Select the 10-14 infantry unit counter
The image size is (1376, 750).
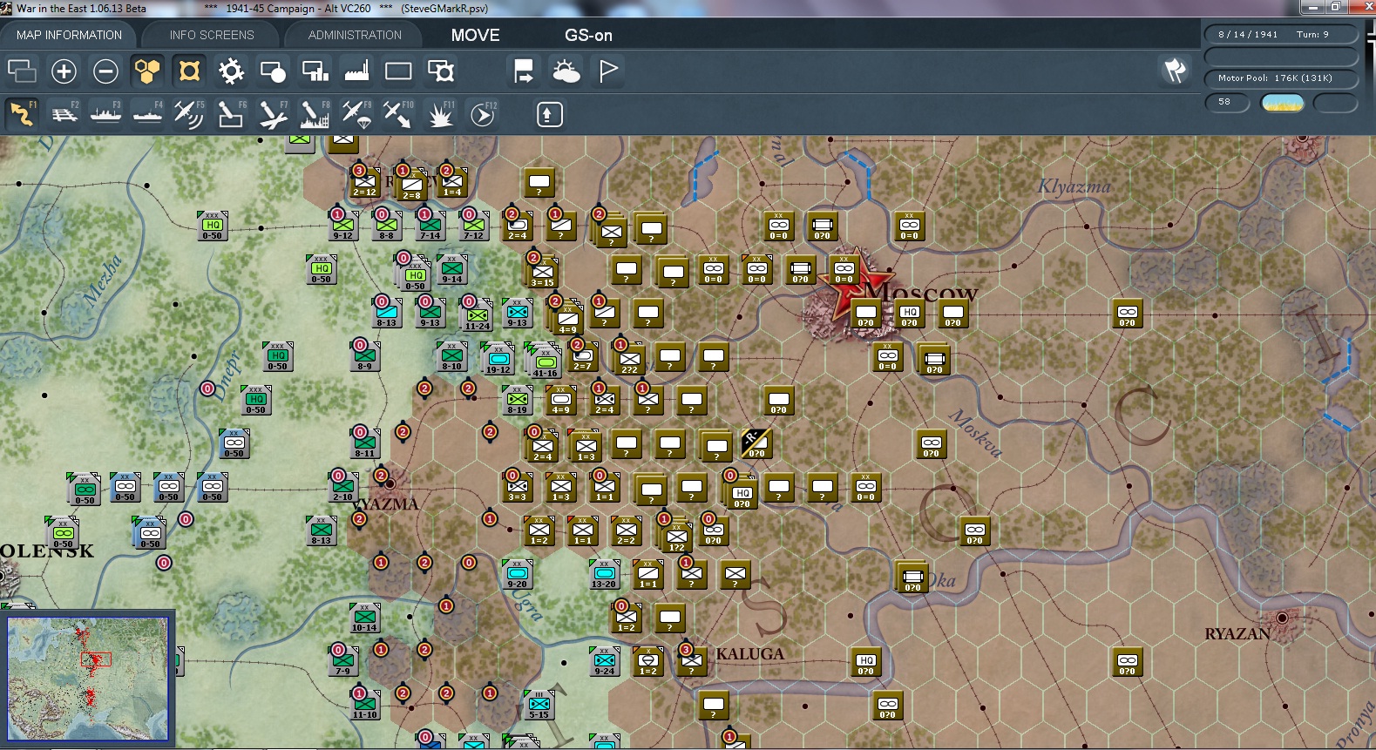(x=364, y=618)
